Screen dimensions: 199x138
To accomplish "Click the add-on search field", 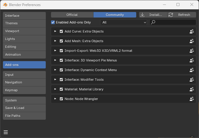I will [173, 22].
